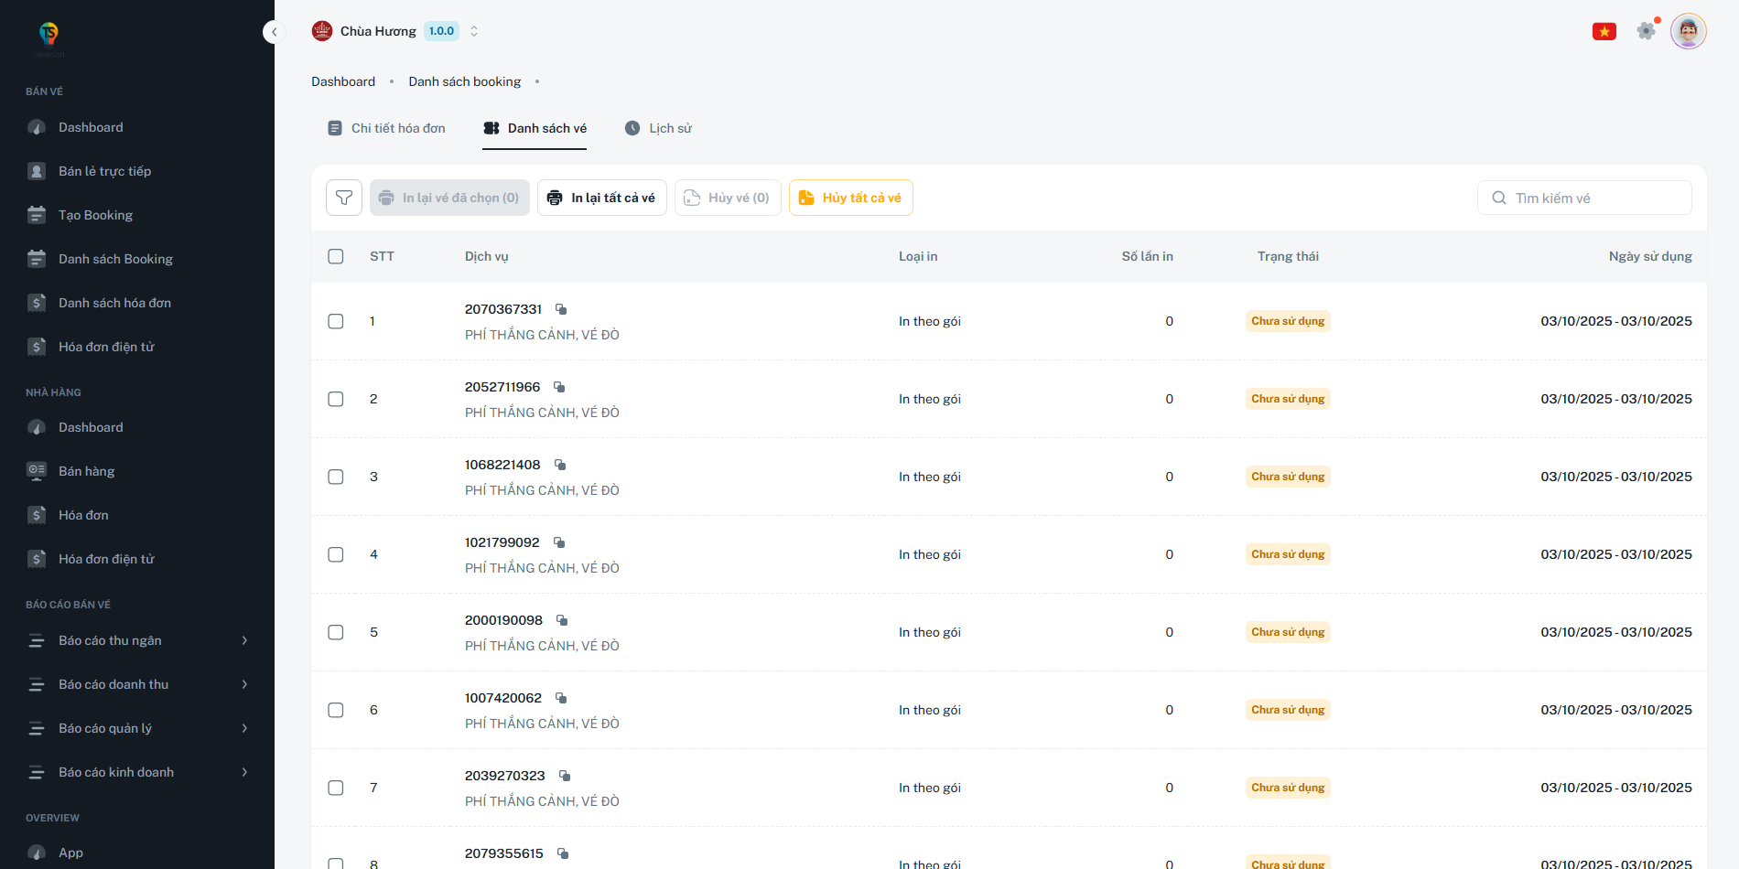Switch to the Chi tiết hóa đơn tab
Viewport: 1739px width, 869px height.
pyautogui.click(x=386, y=128)
